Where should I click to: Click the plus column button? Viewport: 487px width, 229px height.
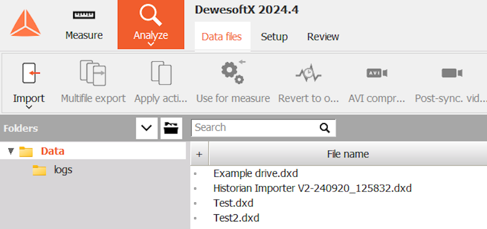[x=199, y=154]
